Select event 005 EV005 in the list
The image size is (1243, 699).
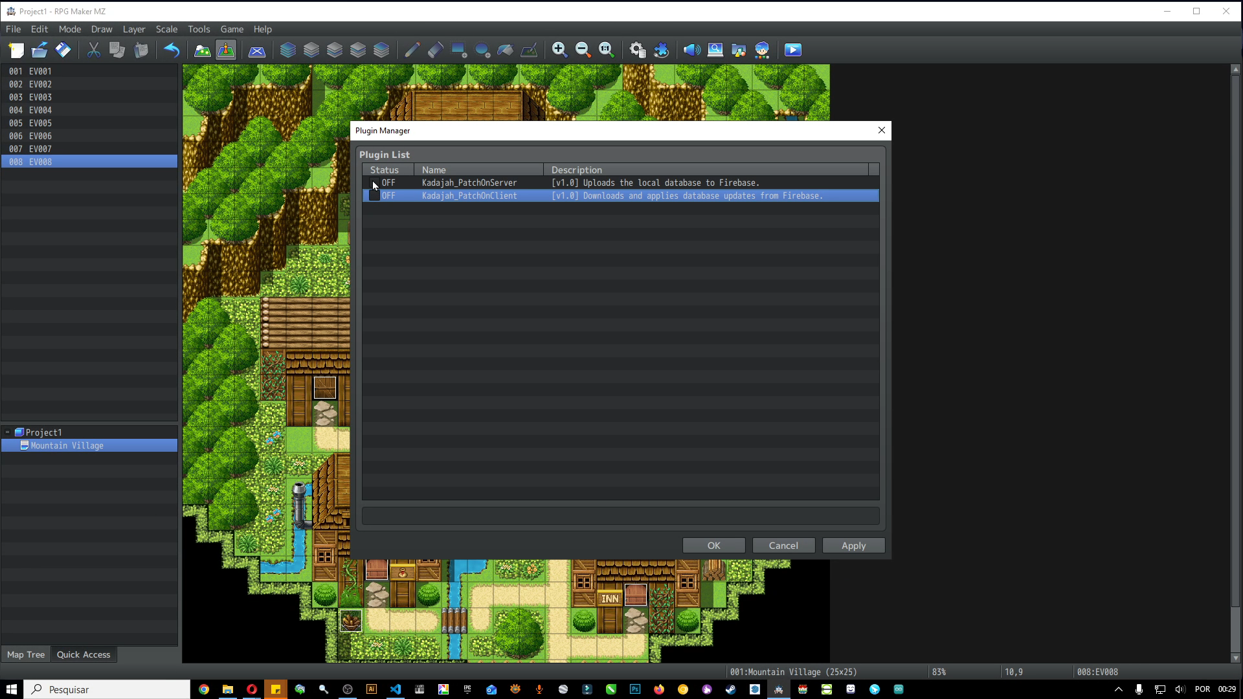89,123
